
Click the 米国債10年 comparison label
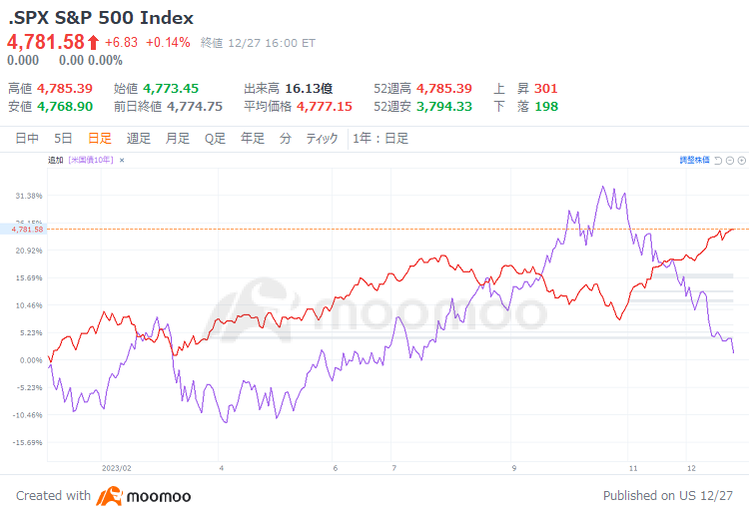(91, 160)
